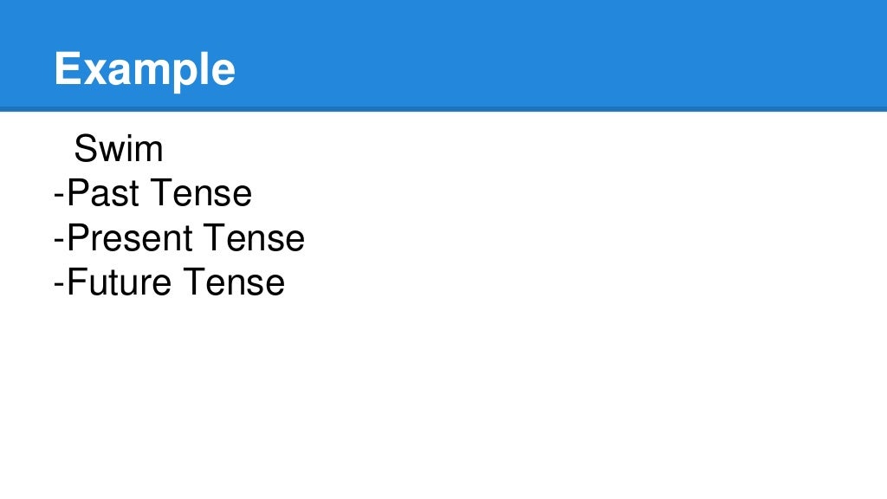Click the letter "S" in "Swim"

(x=84, y=149)
